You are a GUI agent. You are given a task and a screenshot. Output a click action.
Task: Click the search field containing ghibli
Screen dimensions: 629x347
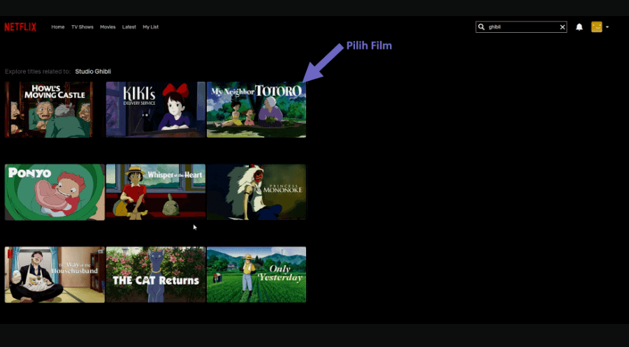pos(521,27)
